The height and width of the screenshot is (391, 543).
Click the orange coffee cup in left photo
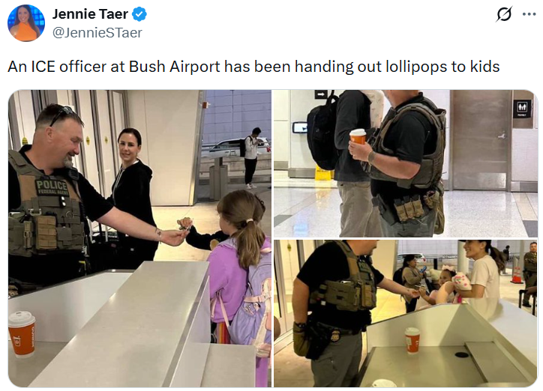(22, 334)
